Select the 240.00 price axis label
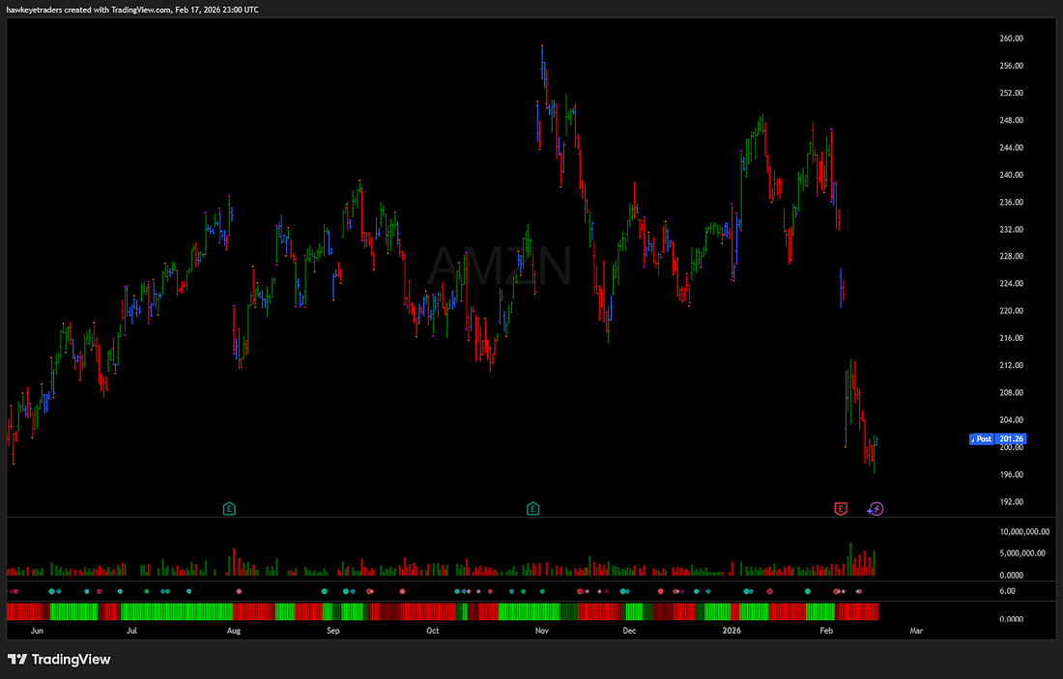1063x679 pixels. click(x=1011, y=174)
